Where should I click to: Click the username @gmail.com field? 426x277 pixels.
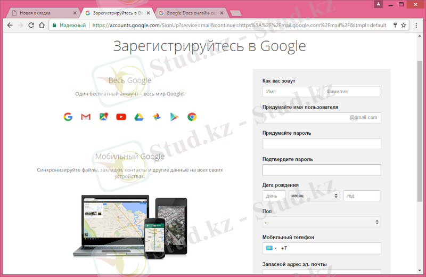click(322, 117)
